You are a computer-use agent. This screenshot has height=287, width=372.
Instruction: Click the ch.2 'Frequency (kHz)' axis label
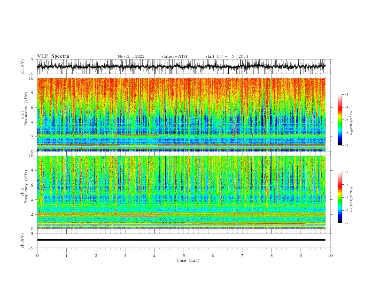26,187
